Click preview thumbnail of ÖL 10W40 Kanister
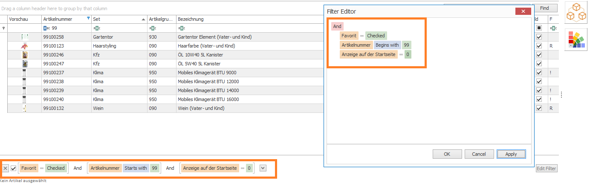Viewport: 590px width, 188px height. point(25,55)
